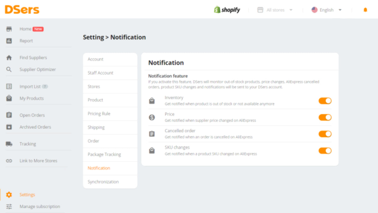Open Manage subscription in sidebar

pyautogui.click(x=40, y=206)
